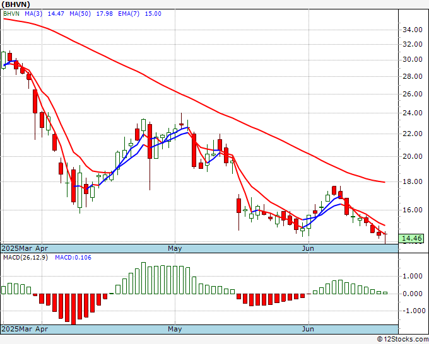
Task: Select the MACD(26,12,9) indicator label
Action: point(25,258)
